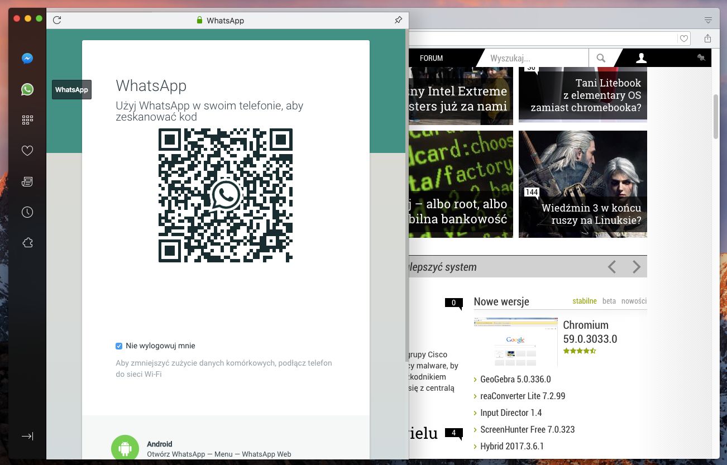This screenshot has width=727, height=465.
Task: Click the search magnifier icon on the website
Action: coord(601,58)
